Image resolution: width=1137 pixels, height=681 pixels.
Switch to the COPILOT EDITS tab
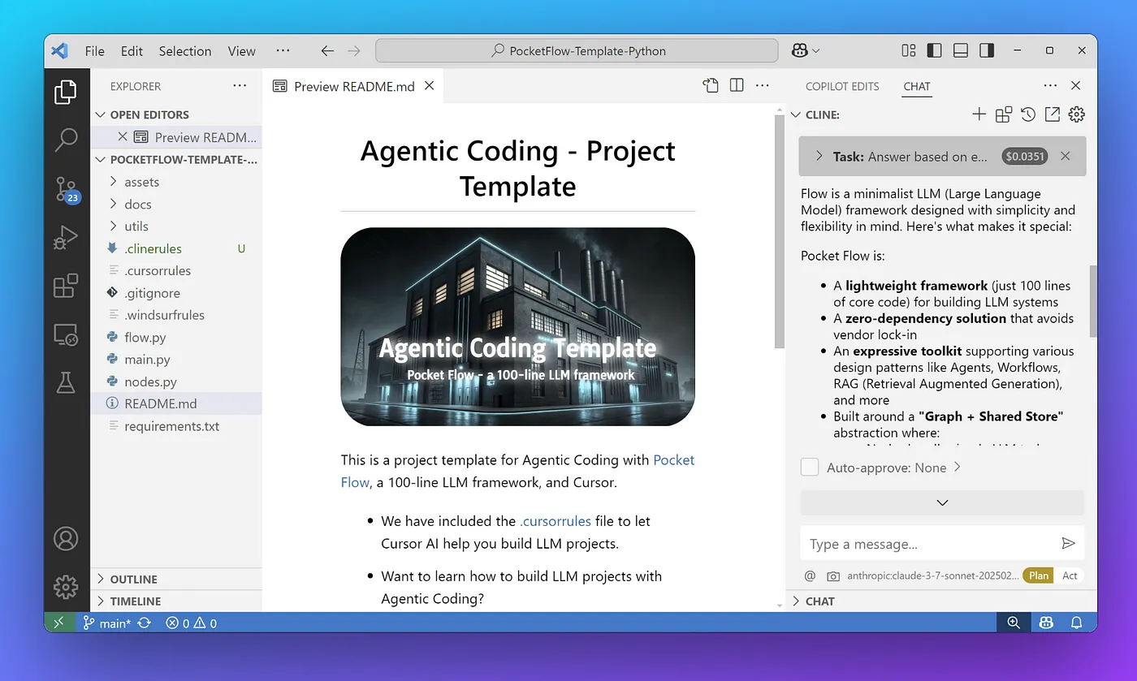tap(842, 86)
